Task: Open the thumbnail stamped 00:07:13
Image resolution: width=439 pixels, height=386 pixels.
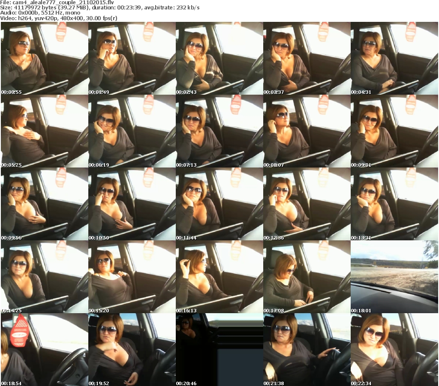Action: pos(219,131)
